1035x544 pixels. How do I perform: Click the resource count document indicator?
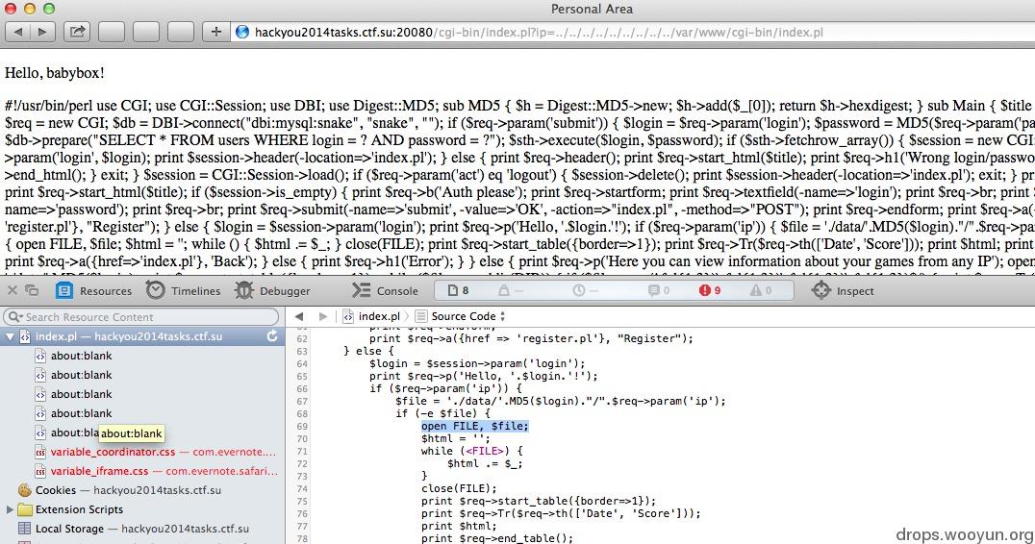(458, 291)
